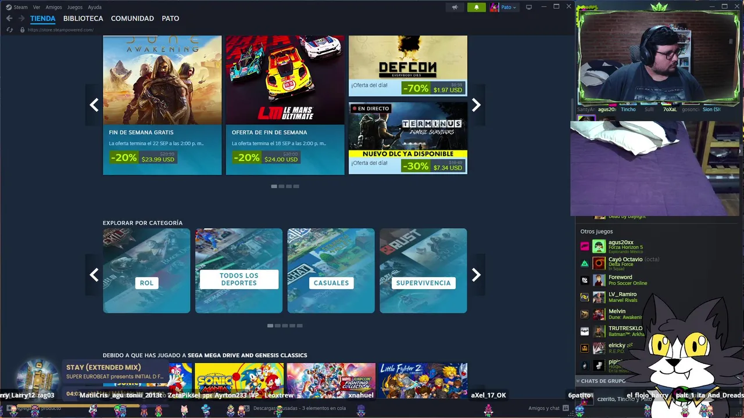Open the ROL category

click(146, 271)
